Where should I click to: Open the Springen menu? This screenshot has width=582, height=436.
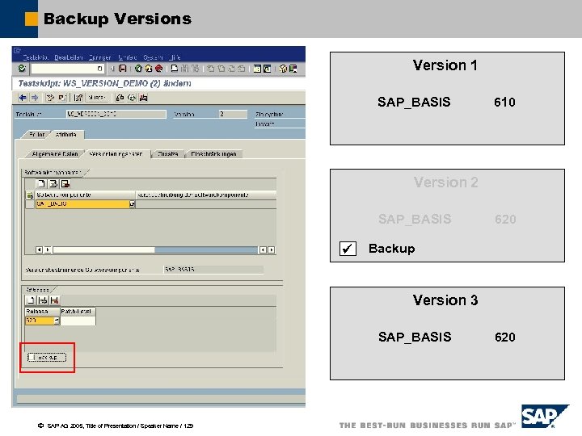(100, 57)
